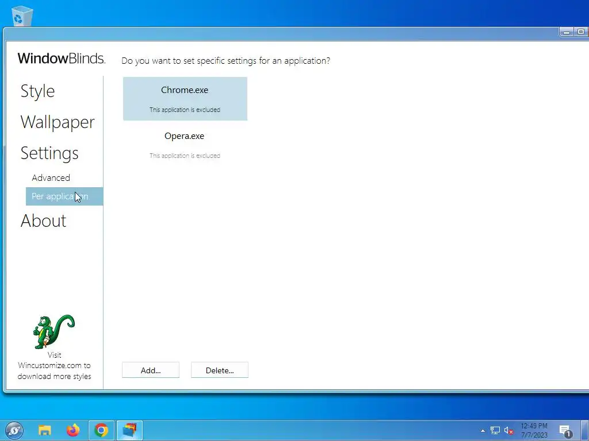Click the muted volume tray icon
589x441 pixels.
(508, 431)
